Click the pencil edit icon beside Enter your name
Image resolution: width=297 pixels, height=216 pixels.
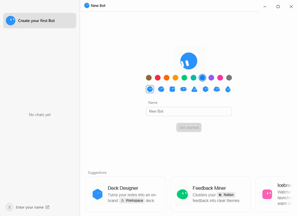(48, 207)
